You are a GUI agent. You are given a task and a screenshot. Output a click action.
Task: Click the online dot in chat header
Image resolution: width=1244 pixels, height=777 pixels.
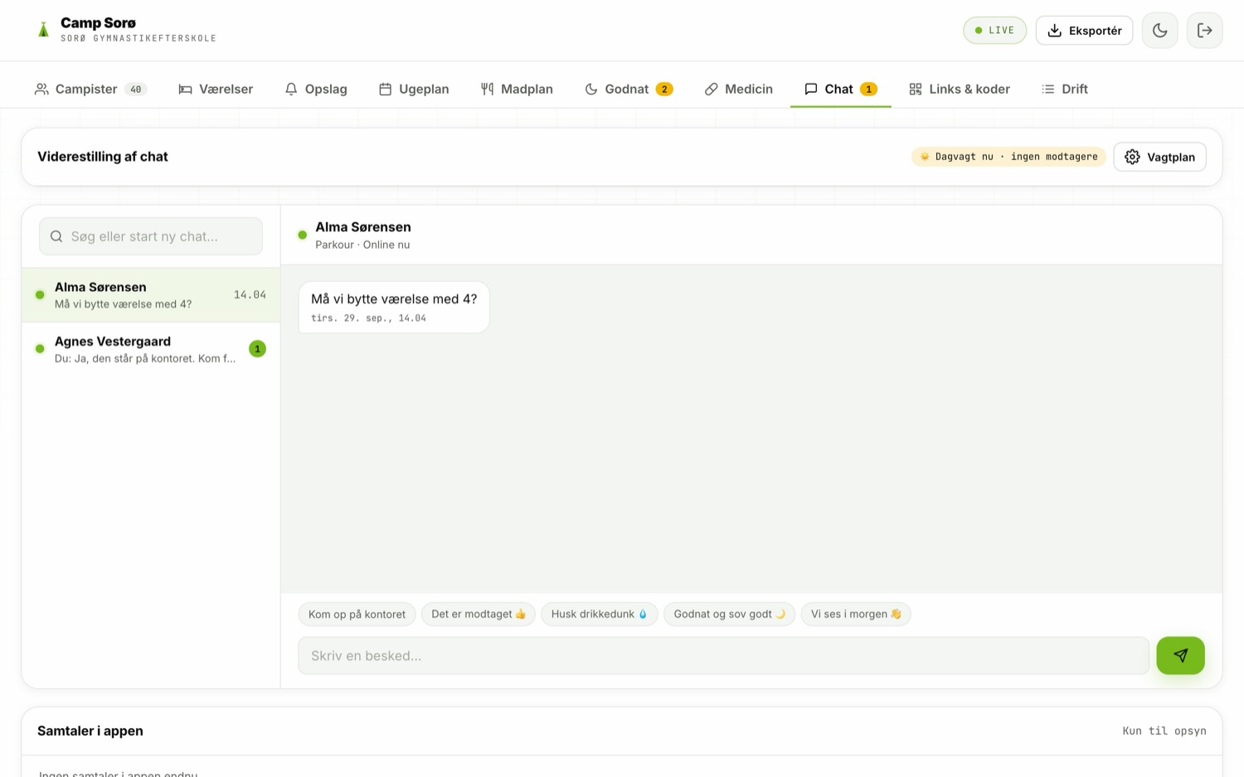coord(303,235)
